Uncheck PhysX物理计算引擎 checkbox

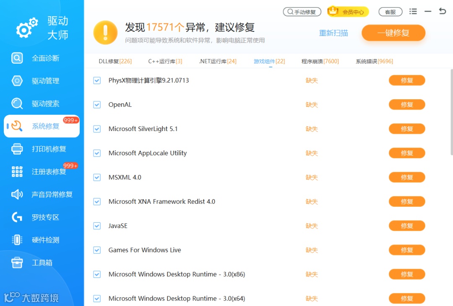coord(97,80)
